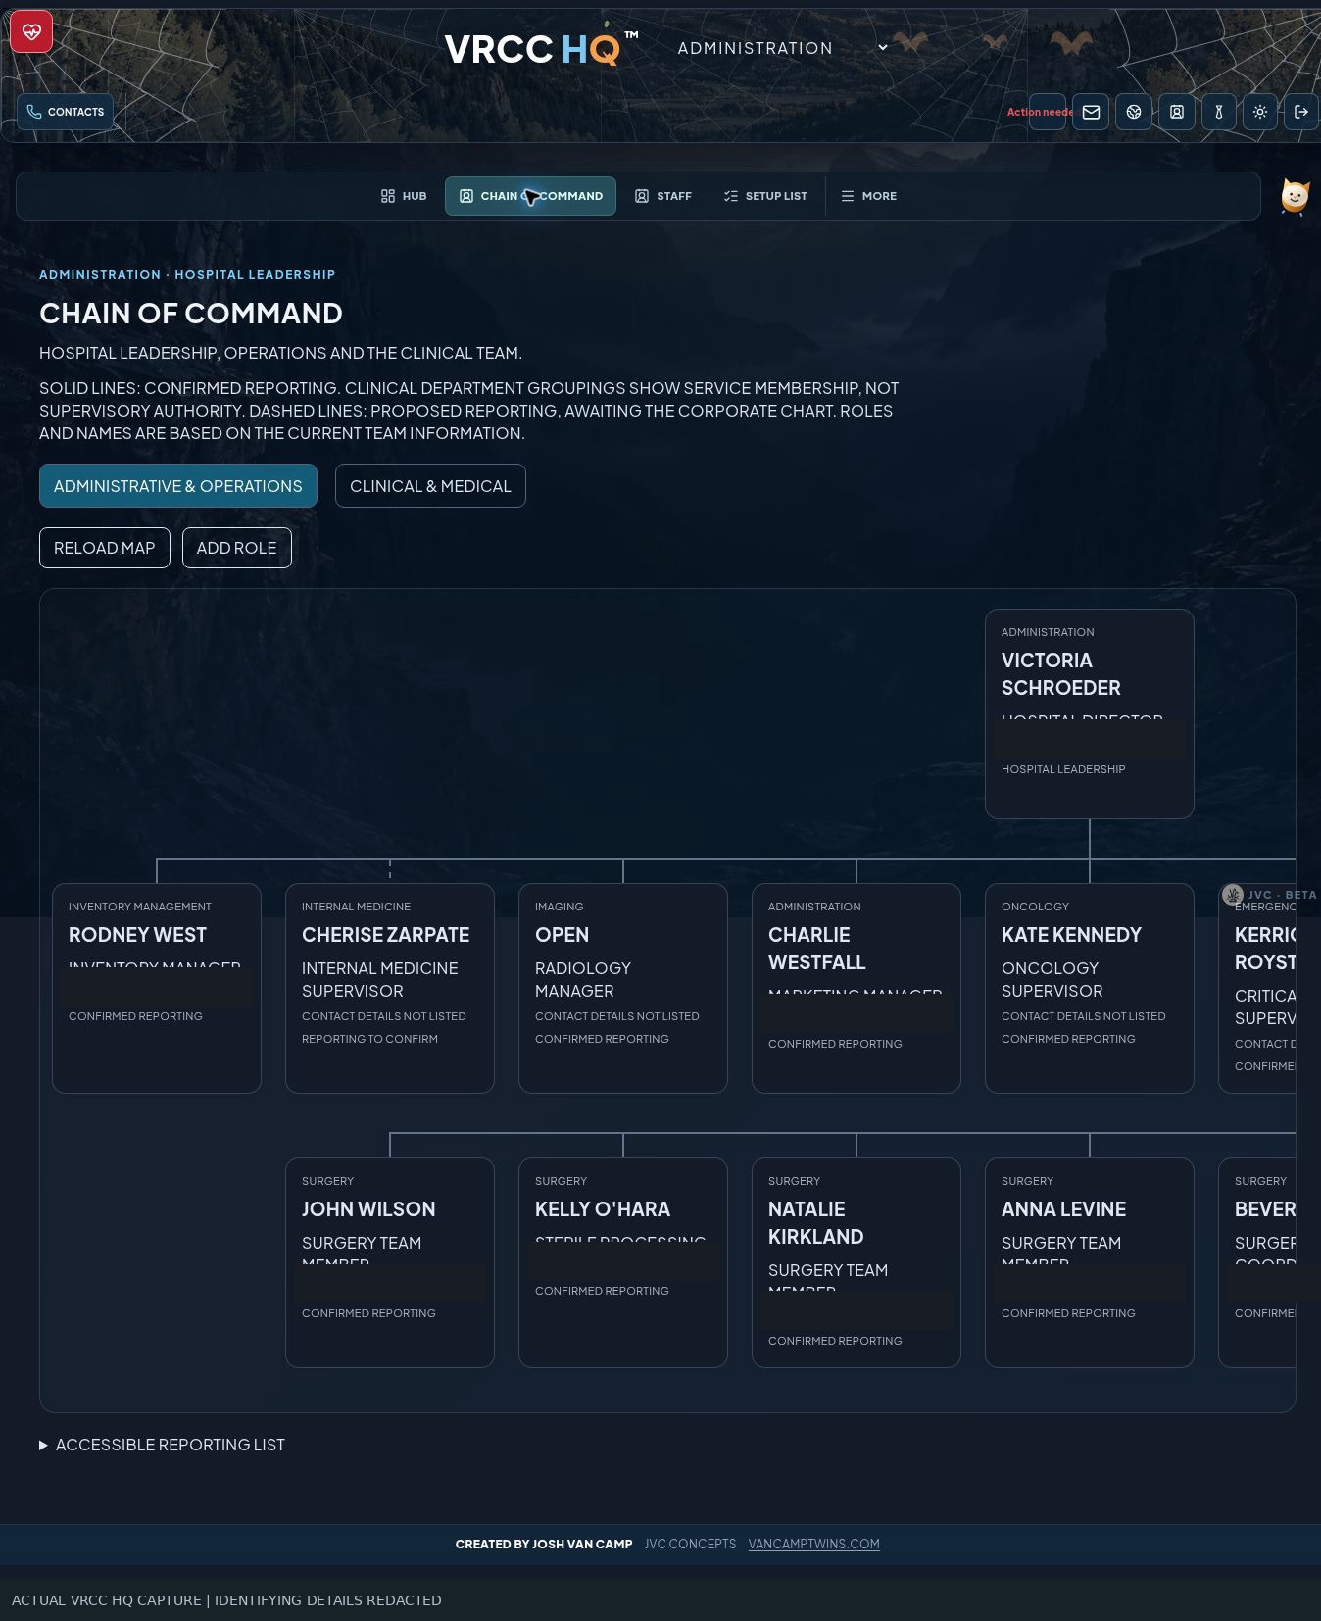Viewport: 1321px width, 1621px height.
Task: Click the "Administration · Hospital Leadership" breadcrumb
Action: point(187,274)
